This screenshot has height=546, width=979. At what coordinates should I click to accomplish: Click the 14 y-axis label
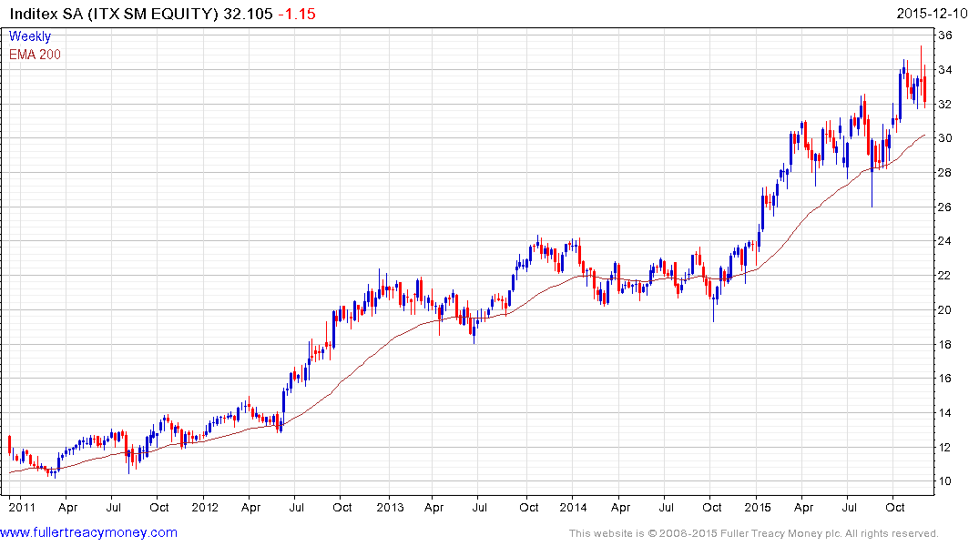[944, 413]
